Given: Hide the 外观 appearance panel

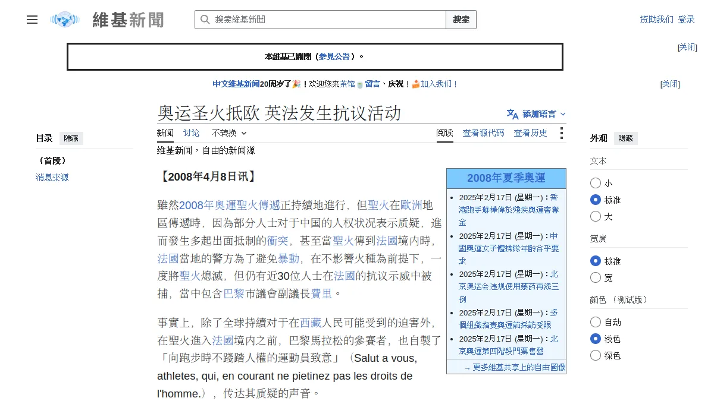Looking at the screenshot, I should click(x=625, y=138).
